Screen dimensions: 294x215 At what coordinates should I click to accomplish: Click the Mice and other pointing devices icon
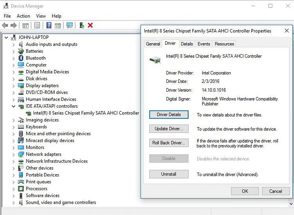point(21,134)
